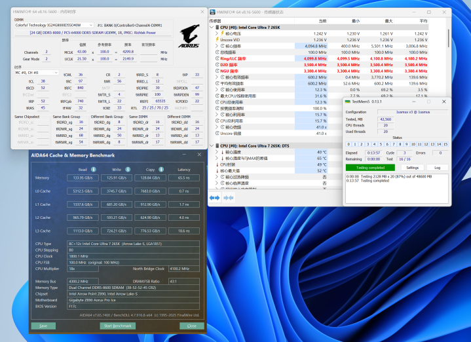Click the TestMem5 title bar icon
The image size is (471, 342).
coord(348,102)
